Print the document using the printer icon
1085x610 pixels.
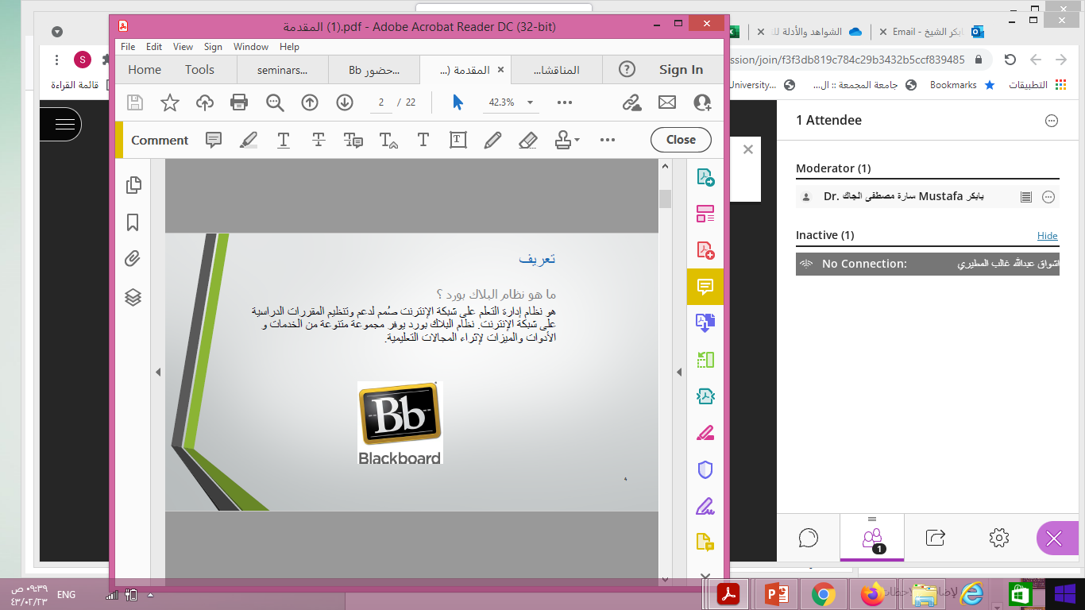click(x=239, y=102)
